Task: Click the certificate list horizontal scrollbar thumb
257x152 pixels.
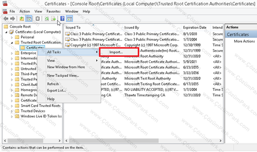Action: 114,141
